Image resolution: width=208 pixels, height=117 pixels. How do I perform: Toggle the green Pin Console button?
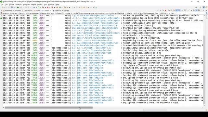tap(182, 10)
